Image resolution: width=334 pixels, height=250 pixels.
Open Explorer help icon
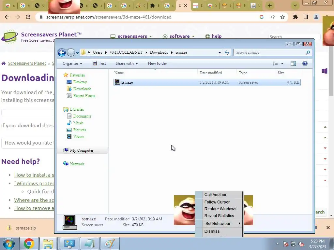pos(305,63)
